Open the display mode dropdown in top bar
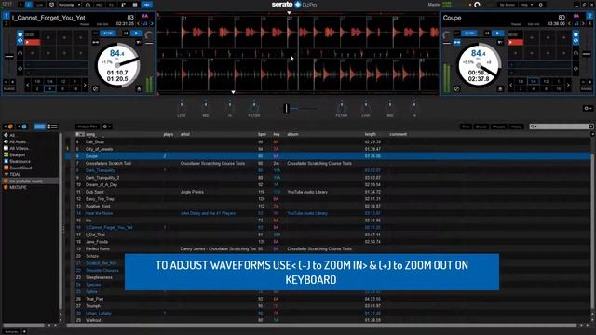 [69, 5]
